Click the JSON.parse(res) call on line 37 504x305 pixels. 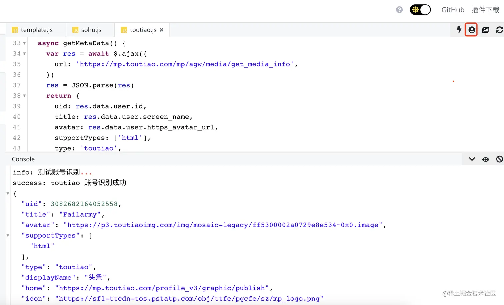[103, 85]
